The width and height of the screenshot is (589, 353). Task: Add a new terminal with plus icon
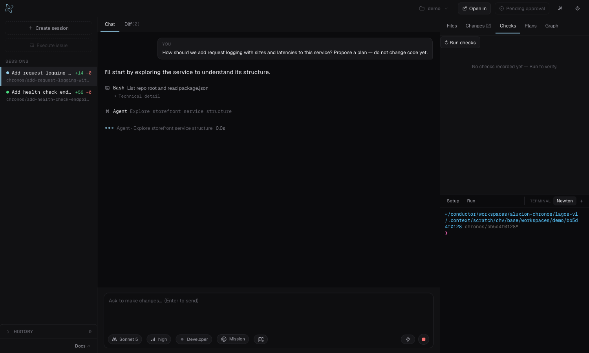(582, 201)
